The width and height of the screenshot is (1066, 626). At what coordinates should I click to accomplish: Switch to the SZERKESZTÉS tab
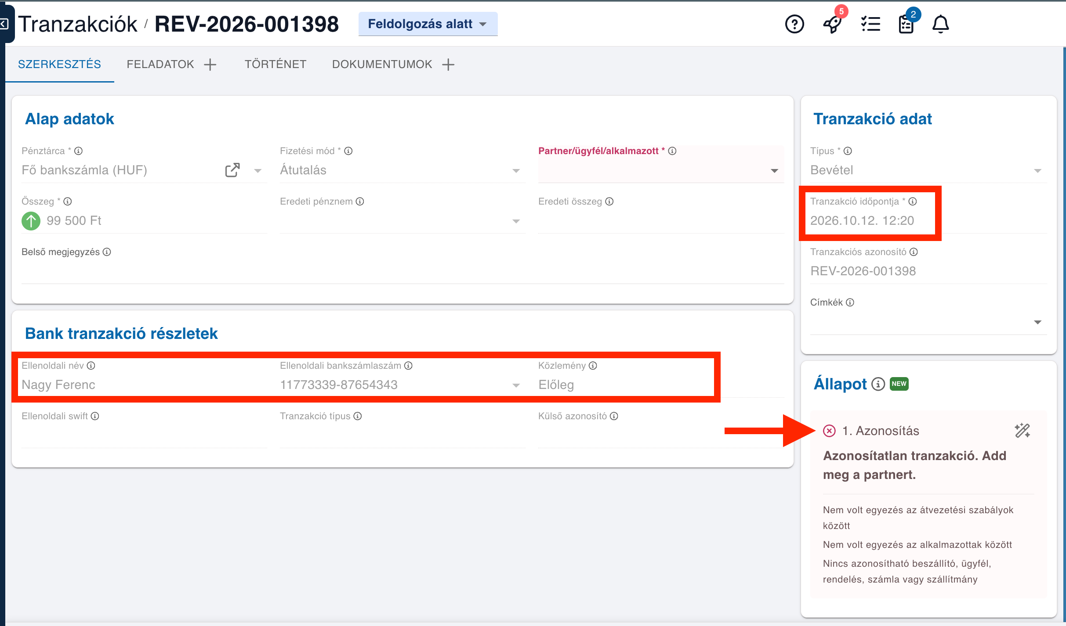pos(59,64)
